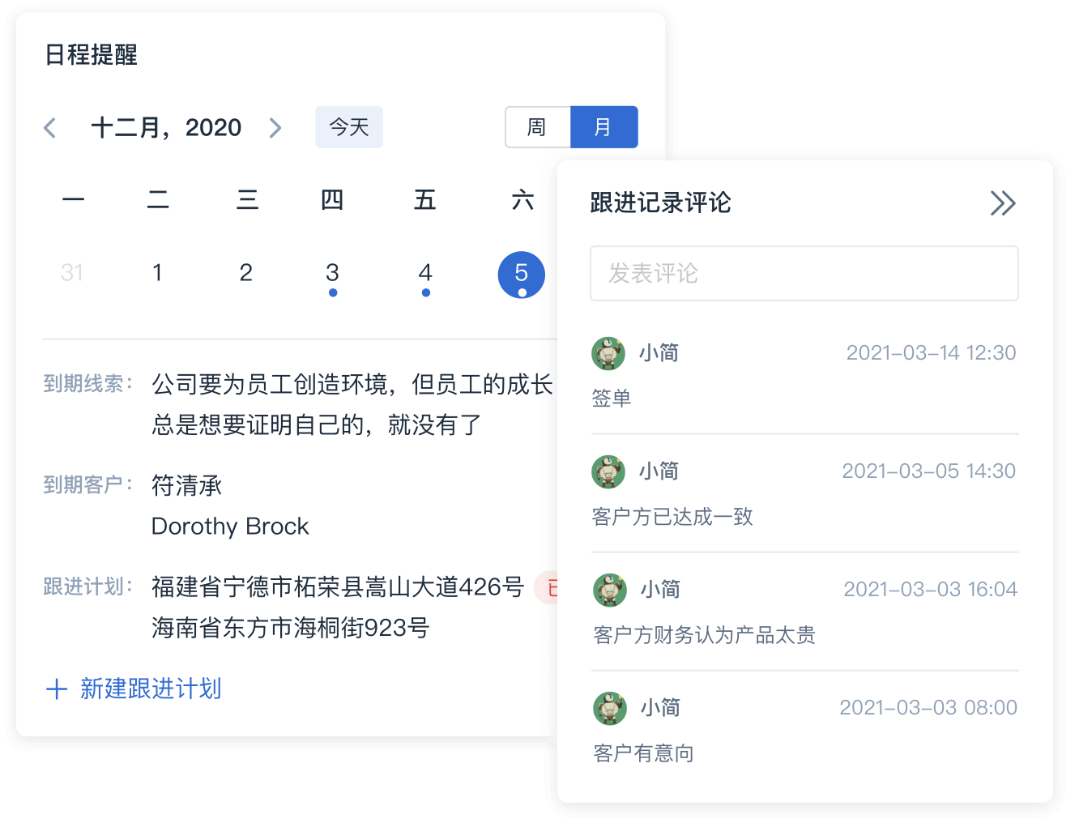Viewport: 1079px width, 823px height.
Task: Select highlighted date 5 on the calendar
Action: [x=521, y=275]
